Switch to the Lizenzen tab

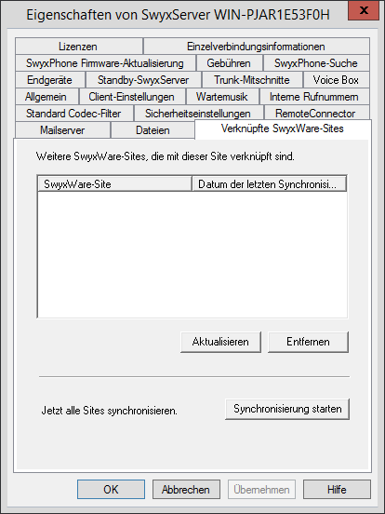point(78,47)
